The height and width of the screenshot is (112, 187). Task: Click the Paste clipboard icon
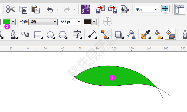click(x=35, y=9)
